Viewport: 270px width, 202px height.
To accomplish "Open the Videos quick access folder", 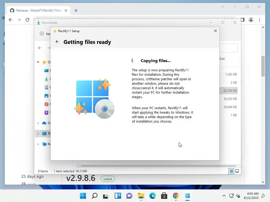I will click(46, 113).
